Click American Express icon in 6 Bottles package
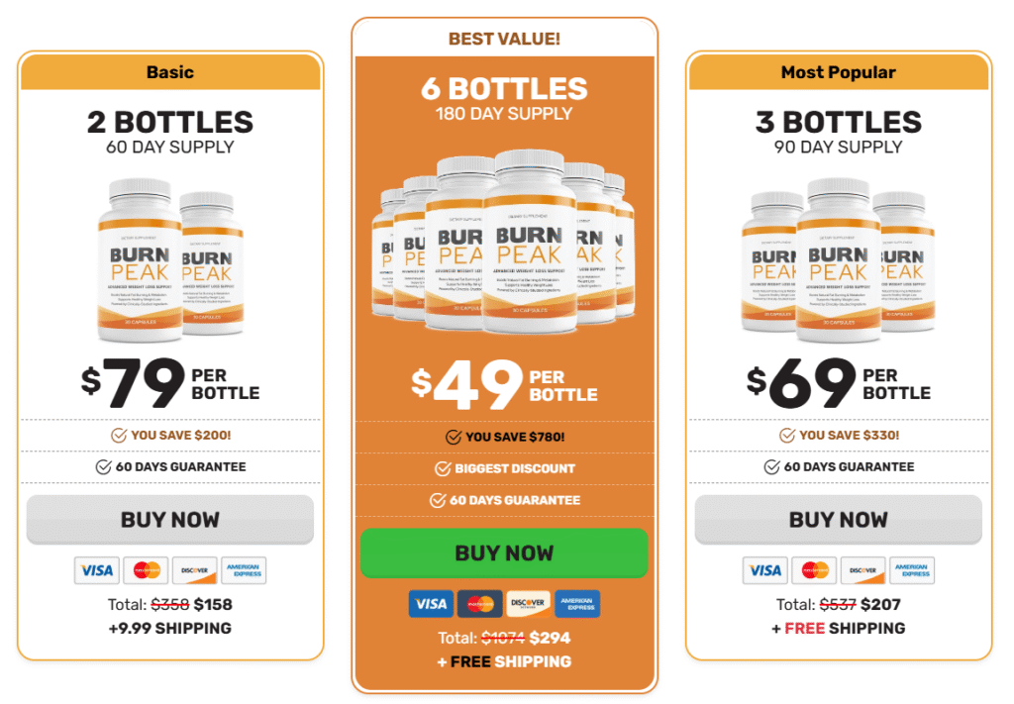 coord(576,603)
